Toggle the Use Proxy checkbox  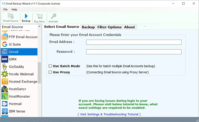click(x=50, y=72)
